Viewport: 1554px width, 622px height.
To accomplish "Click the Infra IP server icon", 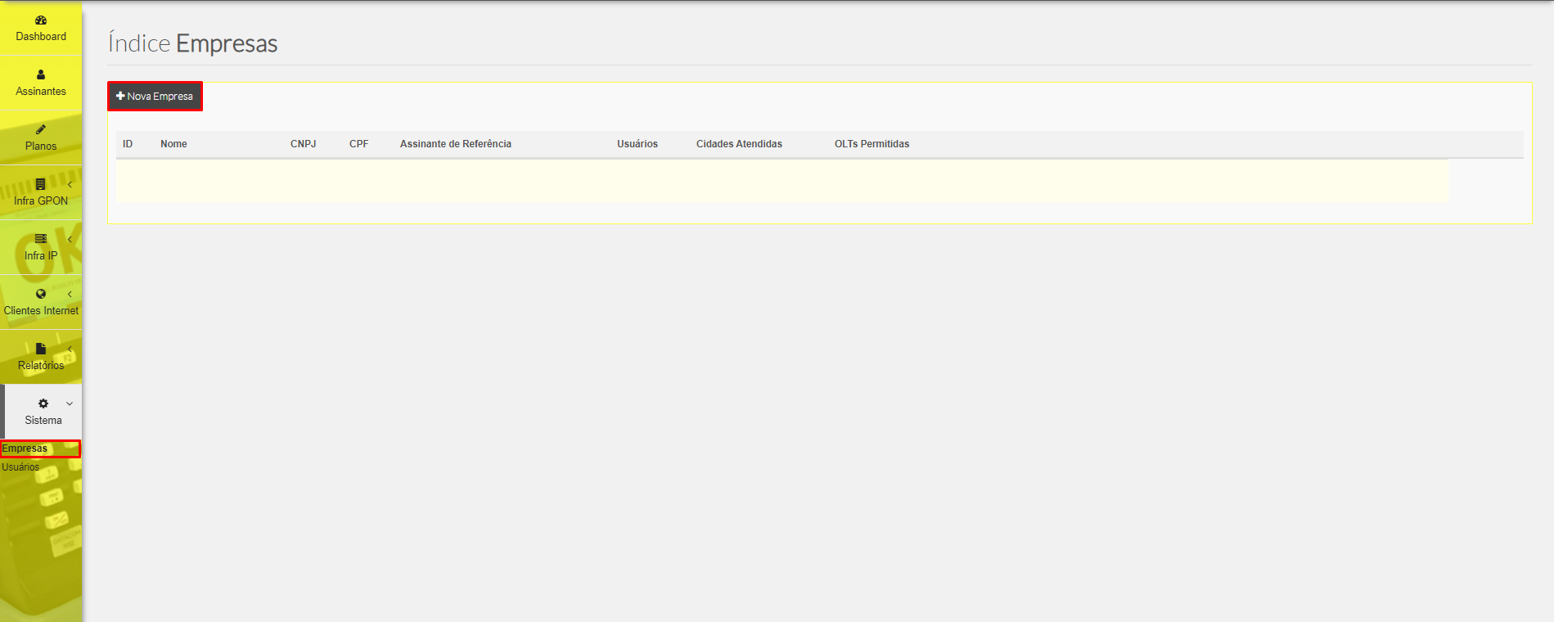I will pyautogui.click(x=41, y=239).
